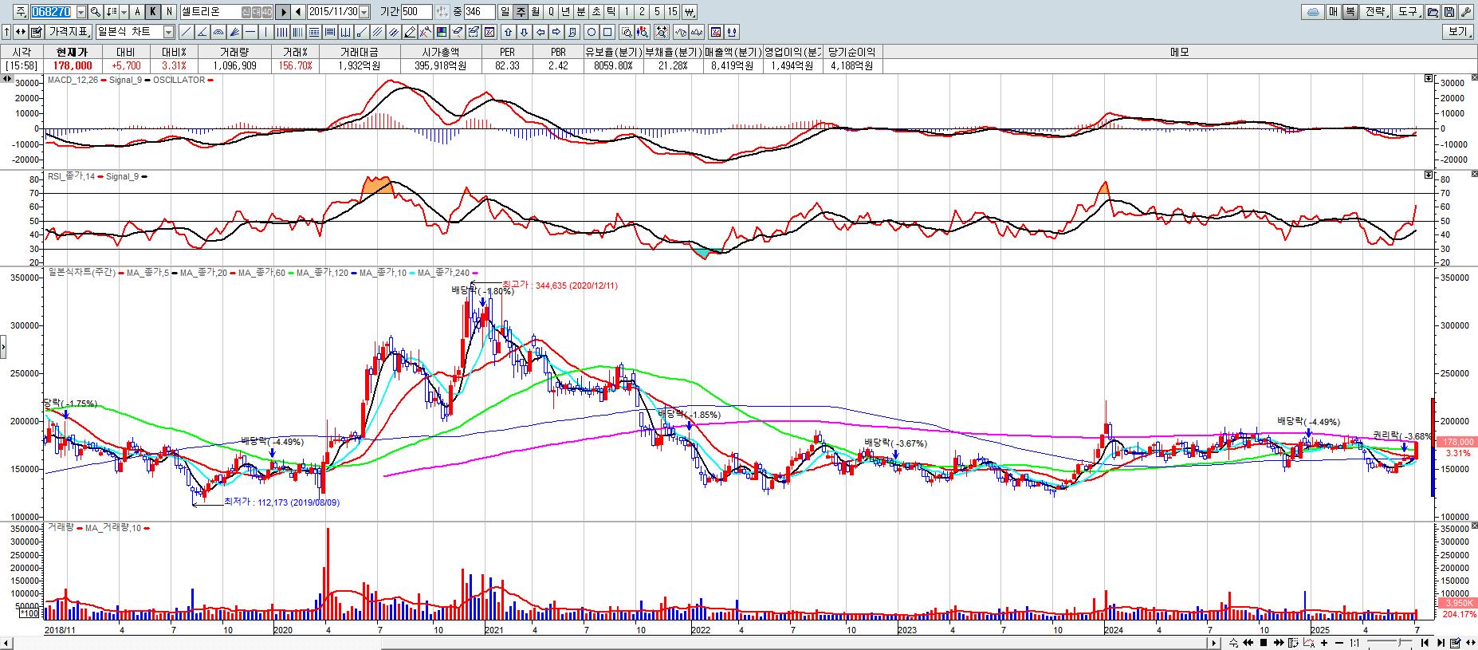Open the color palette tool icon
This screenshot has width=1478, height=650.
click(440, 32)
